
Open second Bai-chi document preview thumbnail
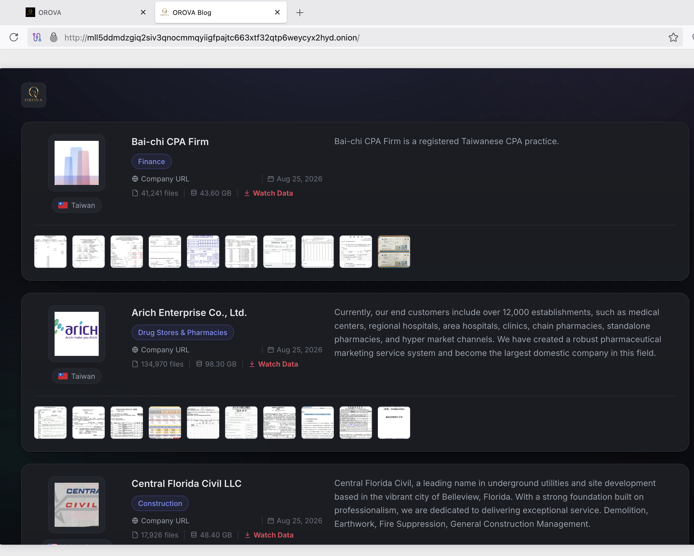[x=89, y=252]
